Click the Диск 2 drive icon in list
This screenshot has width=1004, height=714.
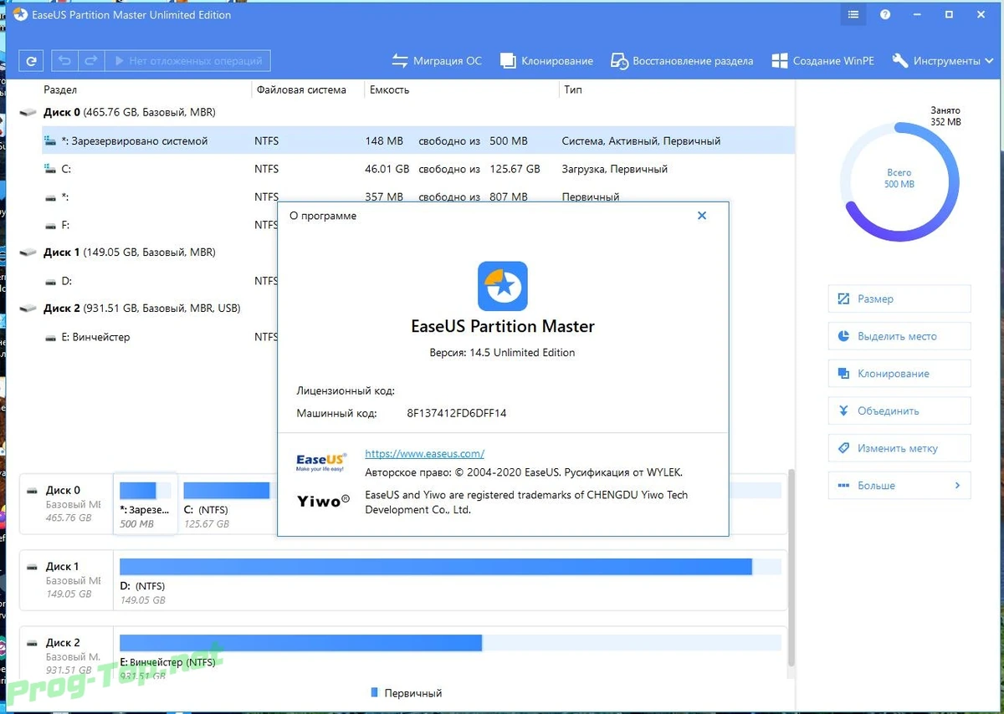(28, 309)
